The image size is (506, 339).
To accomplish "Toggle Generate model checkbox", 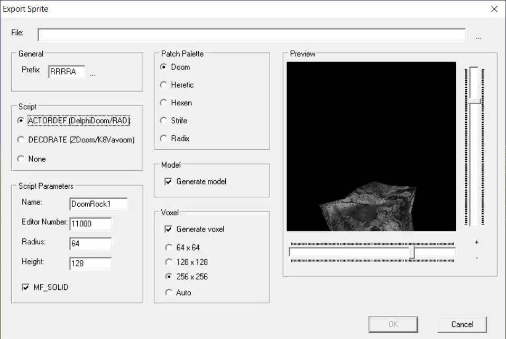I will 196,181.
